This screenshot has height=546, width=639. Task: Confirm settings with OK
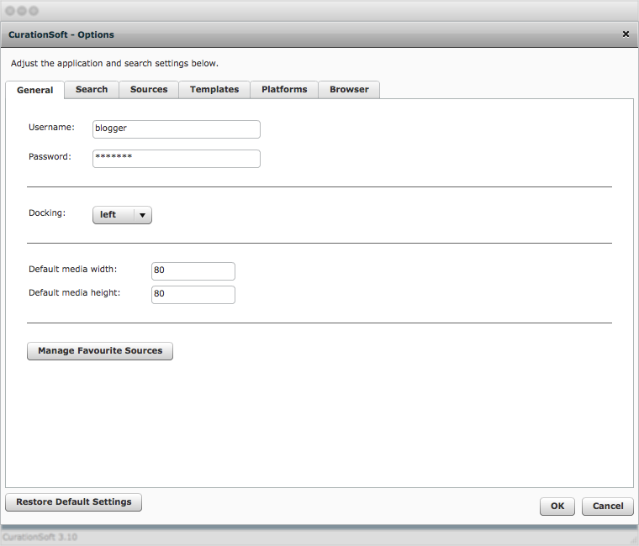[557, 506]
